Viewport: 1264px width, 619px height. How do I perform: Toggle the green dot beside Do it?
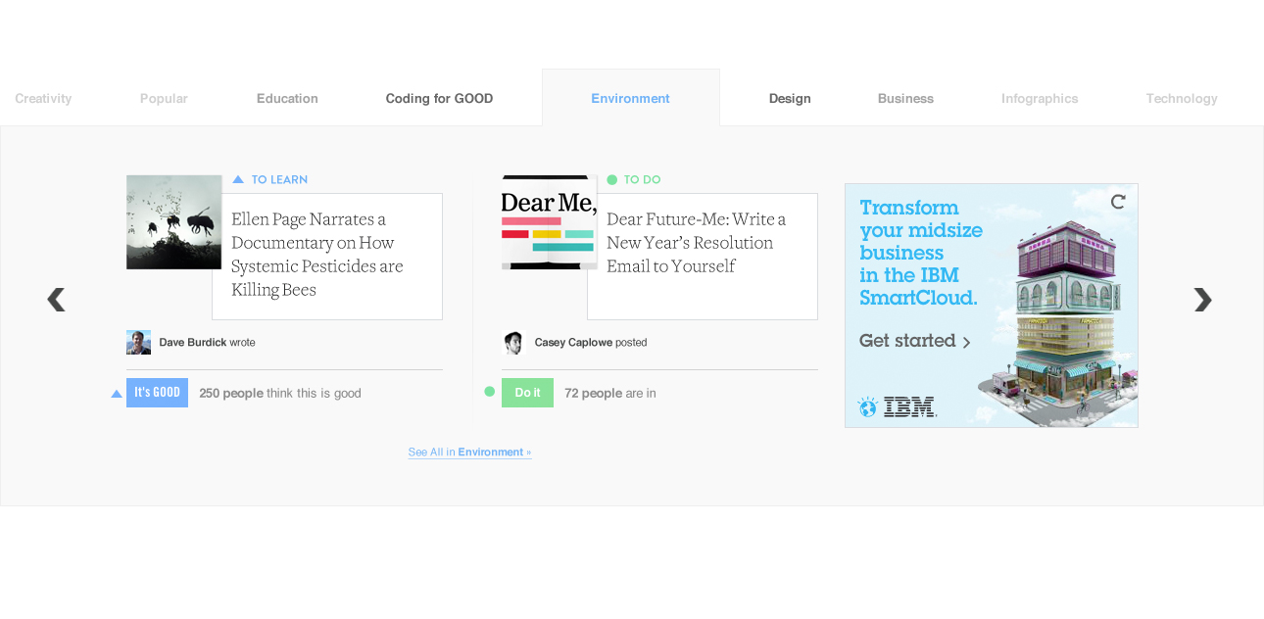click(x=489, y=391)
